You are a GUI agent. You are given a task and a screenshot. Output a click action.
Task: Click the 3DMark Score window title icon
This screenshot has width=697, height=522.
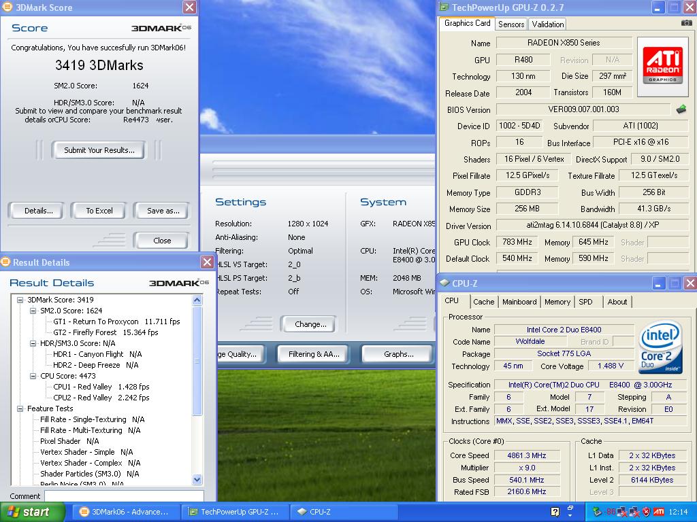[x=7, y=7]
